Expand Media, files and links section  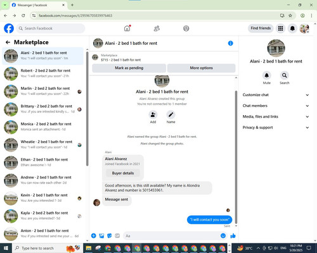276,116
